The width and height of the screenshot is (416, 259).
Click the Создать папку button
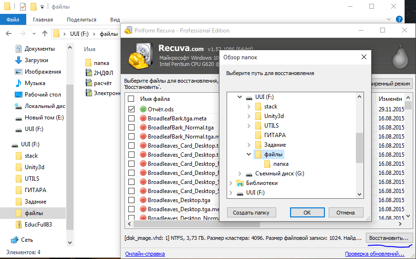[x=251, y=213]
